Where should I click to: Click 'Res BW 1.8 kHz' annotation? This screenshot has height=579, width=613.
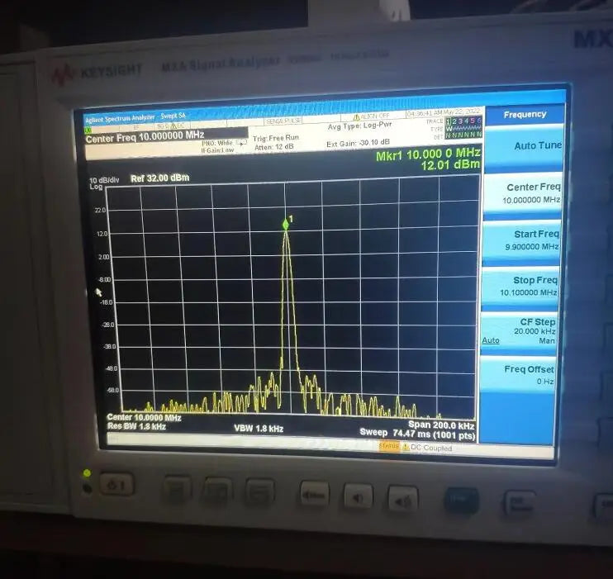pyautogui.click(x=136, y=426)
